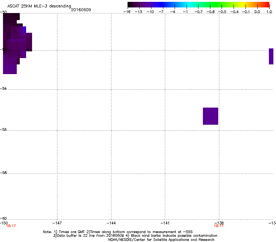Image resolution: width=276 pixels, height=242 pixels.
Task: Click the -56 latitude axis label
Action: [x=3, y=130]
